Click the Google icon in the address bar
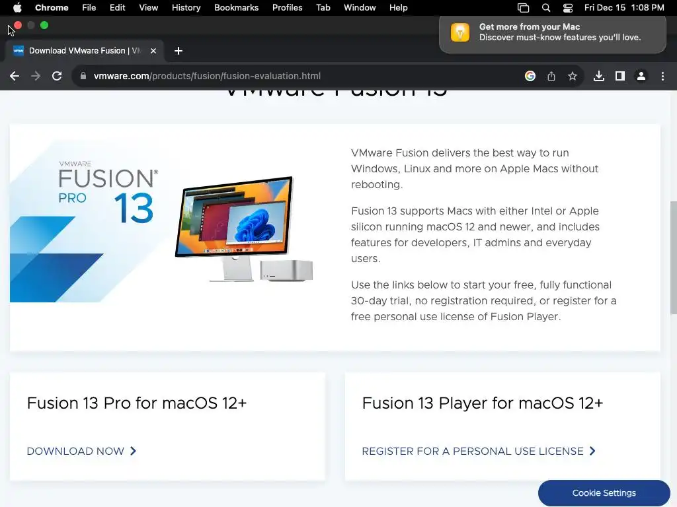Screen dimensions: 677x507 coord(530,77)
